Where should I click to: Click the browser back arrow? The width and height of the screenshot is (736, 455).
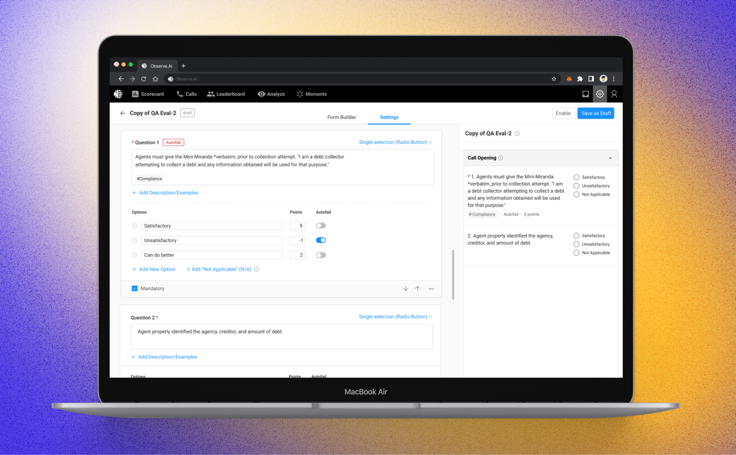pos(121,79)
